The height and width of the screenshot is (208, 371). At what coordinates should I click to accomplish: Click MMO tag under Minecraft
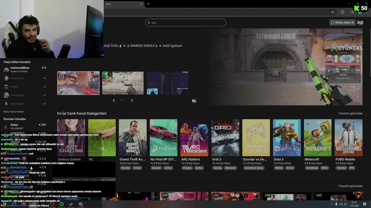click(325, 168)
